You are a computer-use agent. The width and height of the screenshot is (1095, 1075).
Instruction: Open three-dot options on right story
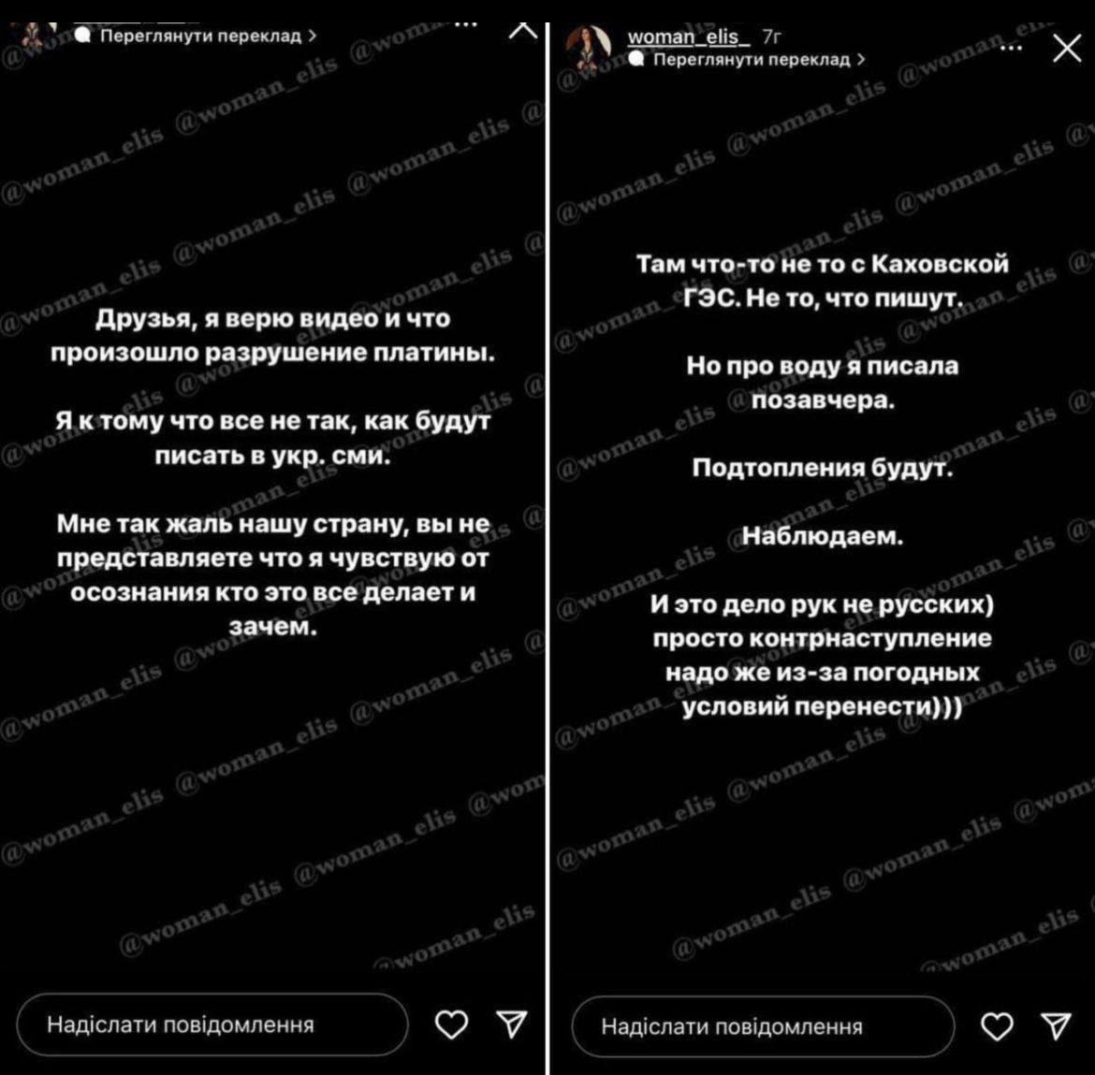[x=1011, y=48]
